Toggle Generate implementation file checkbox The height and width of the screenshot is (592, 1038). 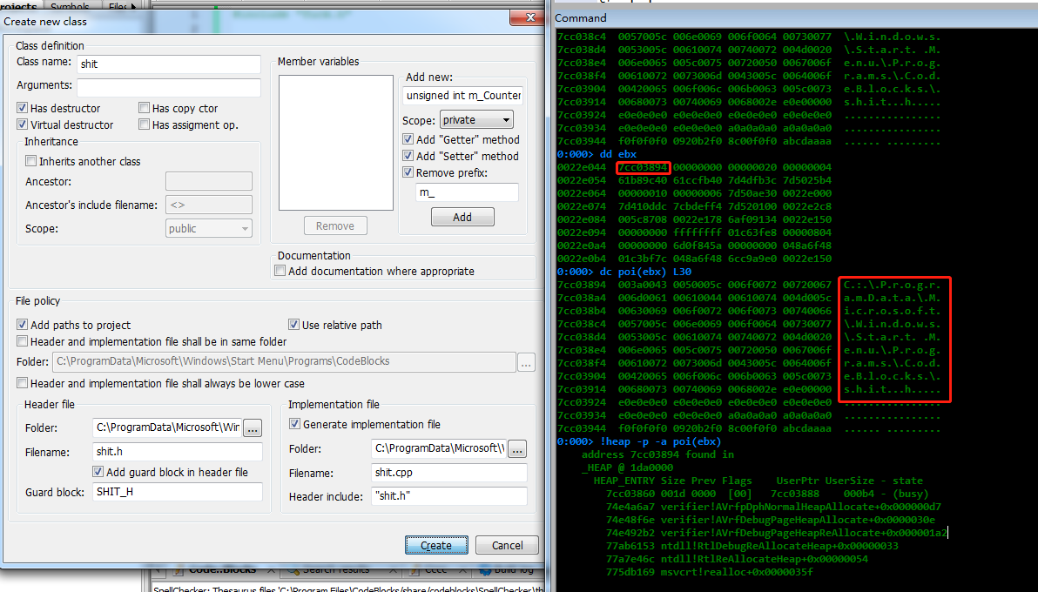[x=294, y=424]
